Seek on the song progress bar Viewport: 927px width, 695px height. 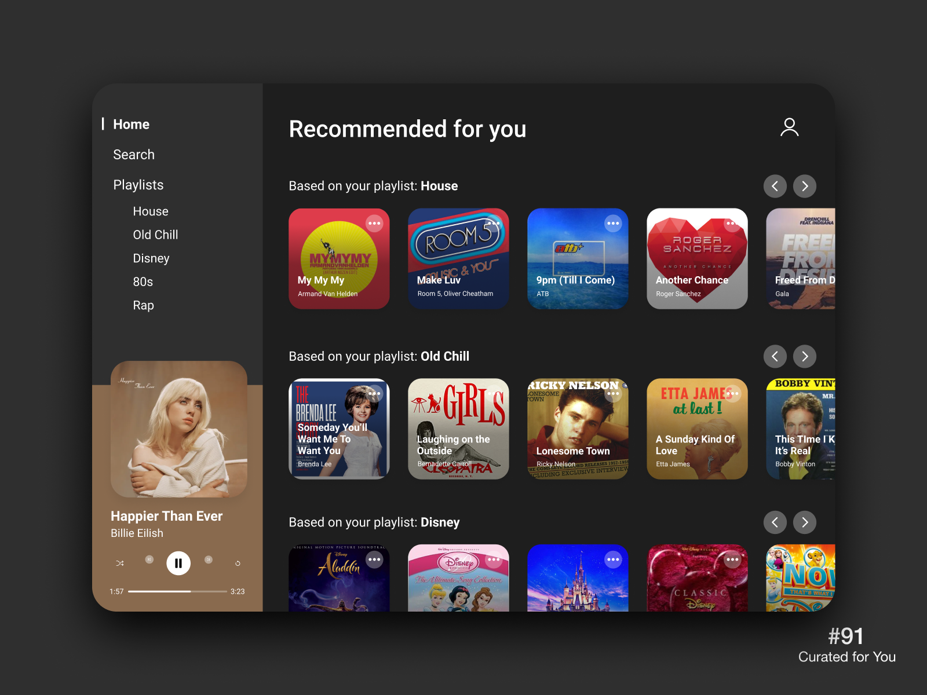(x=177, y=591)
